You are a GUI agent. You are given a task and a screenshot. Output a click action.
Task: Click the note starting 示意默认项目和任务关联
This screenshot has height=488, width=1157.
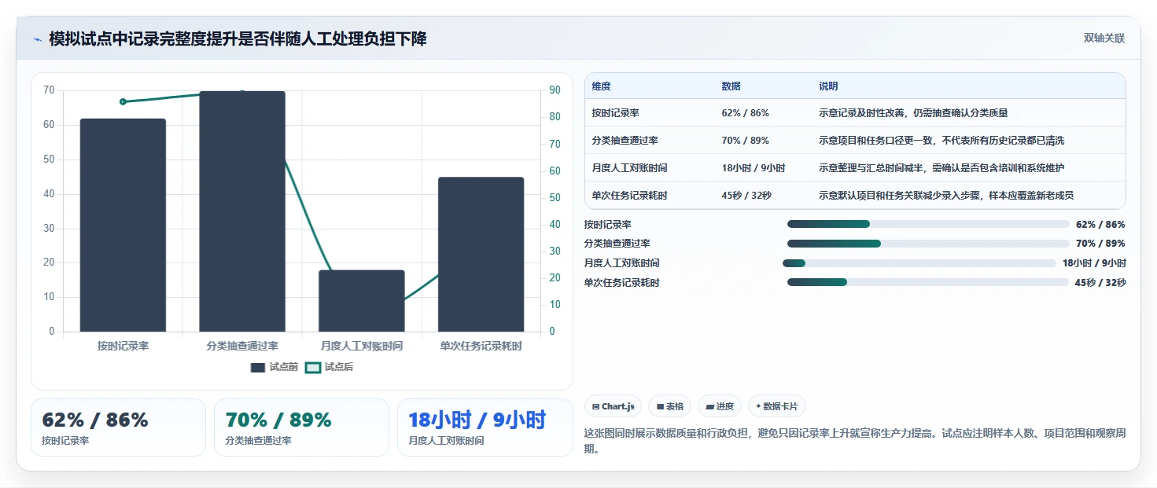coord(946,196)
